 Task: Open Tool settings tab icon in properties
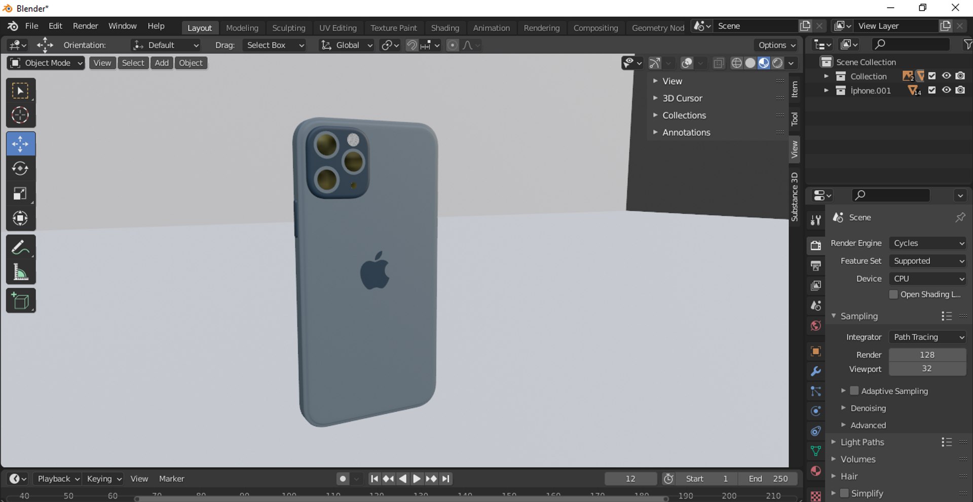(815, 220)
